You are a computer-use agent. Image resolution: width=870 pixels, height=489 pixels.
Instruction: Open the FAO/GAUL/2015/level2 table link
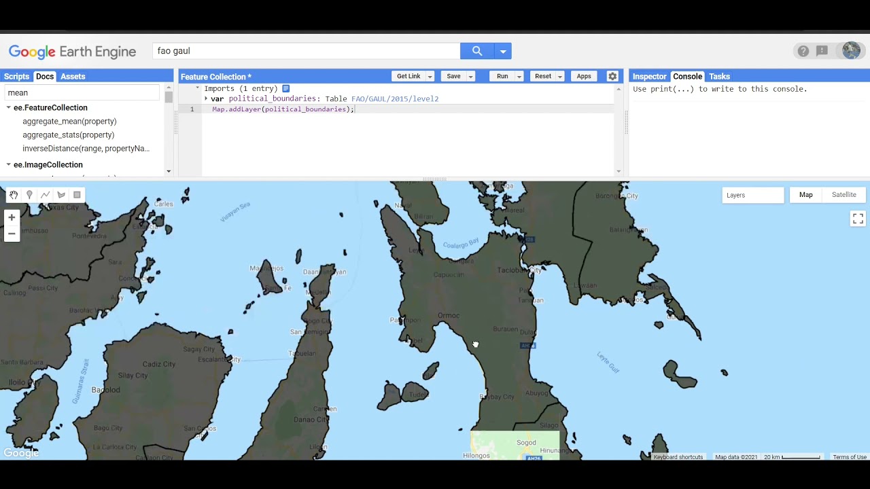[x=395, y=98]
